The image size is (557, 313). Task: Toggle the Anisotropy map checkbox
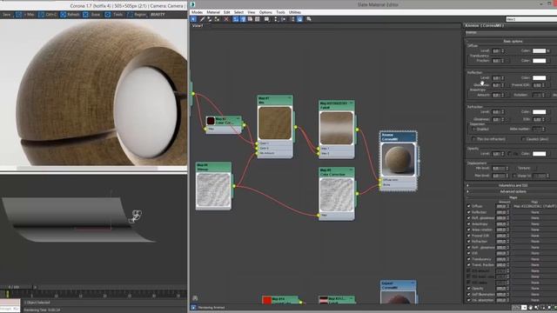click(x=468, y=223)
